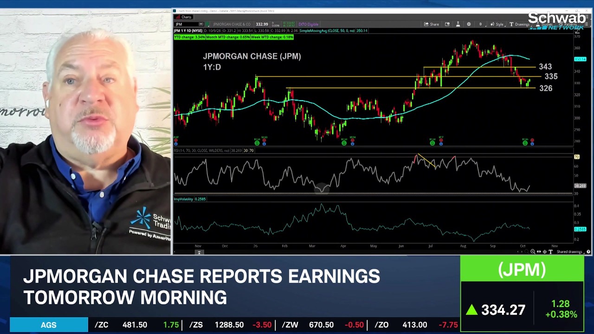Image resolution: width=594 pixels, height=334 pixels.
Task: Click the 343 price level label
Action: click(x=545, y=67)
